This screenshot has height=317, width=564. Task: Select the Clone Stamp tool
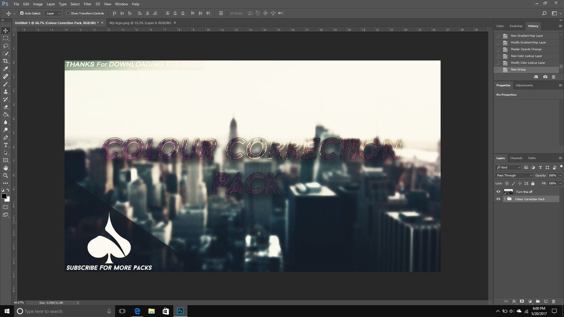pos(6,92)
